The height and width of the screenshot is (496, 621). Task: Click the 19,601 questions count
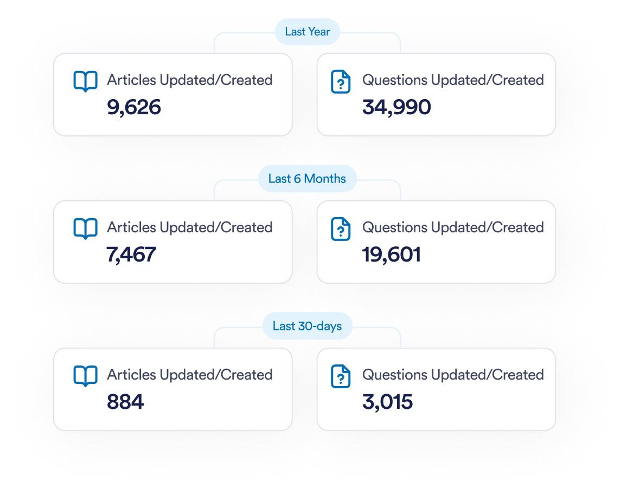pyautogui.click(x=391, y=254)
